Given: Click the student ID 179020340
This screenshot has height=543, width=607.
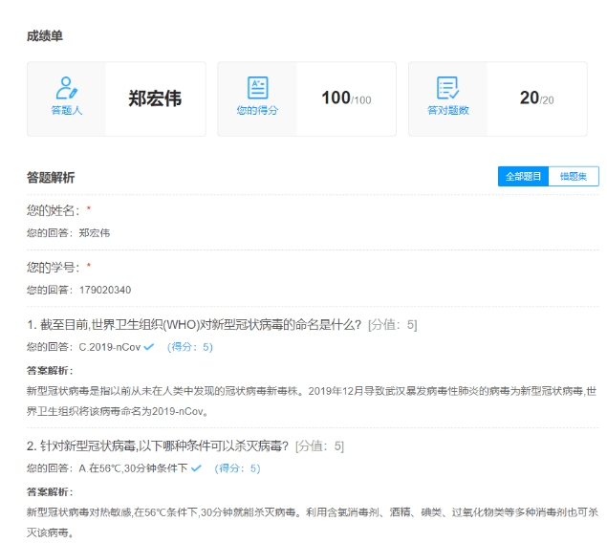Looking at the screenshot, I should pos(105,290).
